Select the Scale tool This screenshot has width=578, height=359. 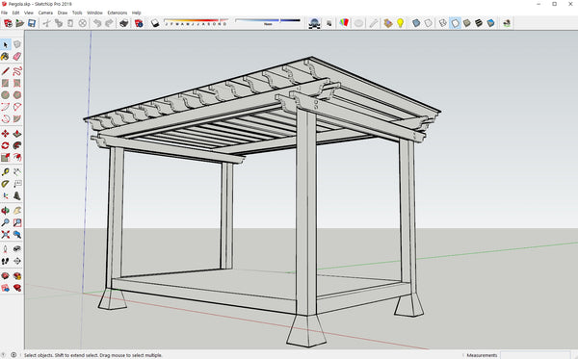pos(5,158)
